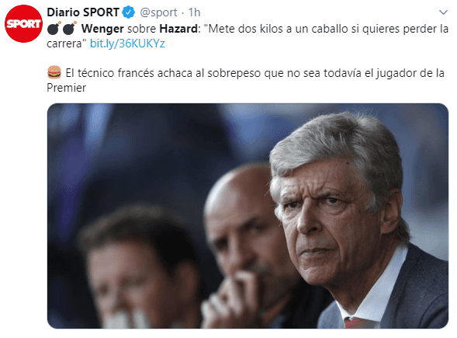Click the blue verified badge
This screenshot has width=457, height=338.
128,12
